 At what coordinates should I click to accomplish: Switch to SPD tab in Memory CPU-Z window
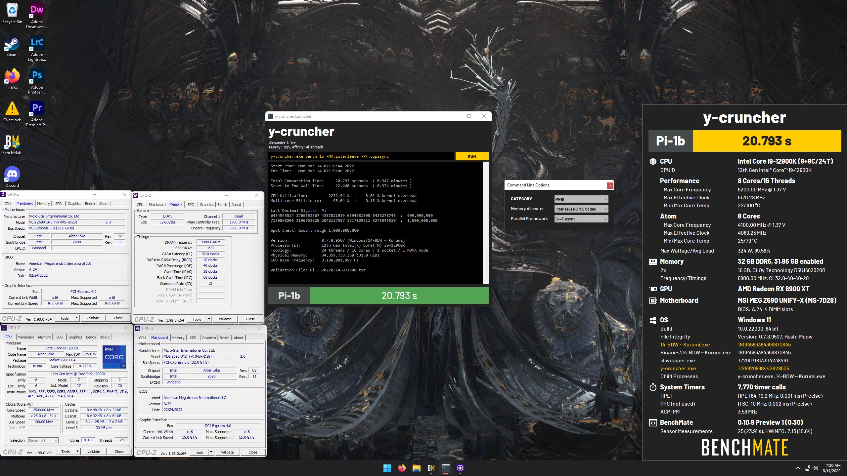click(191, 205)
